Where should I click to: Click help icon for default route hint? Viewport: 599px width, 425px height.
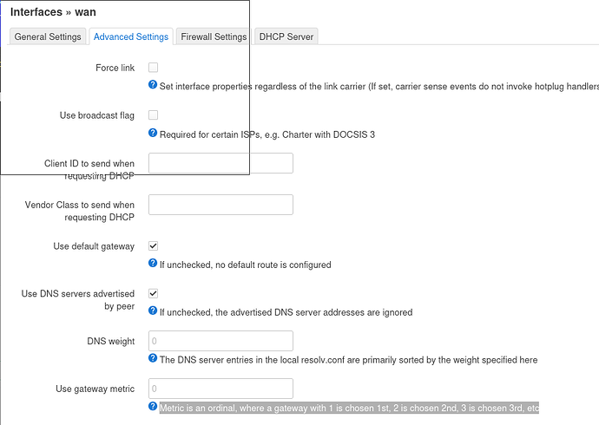tap(153, 263)
